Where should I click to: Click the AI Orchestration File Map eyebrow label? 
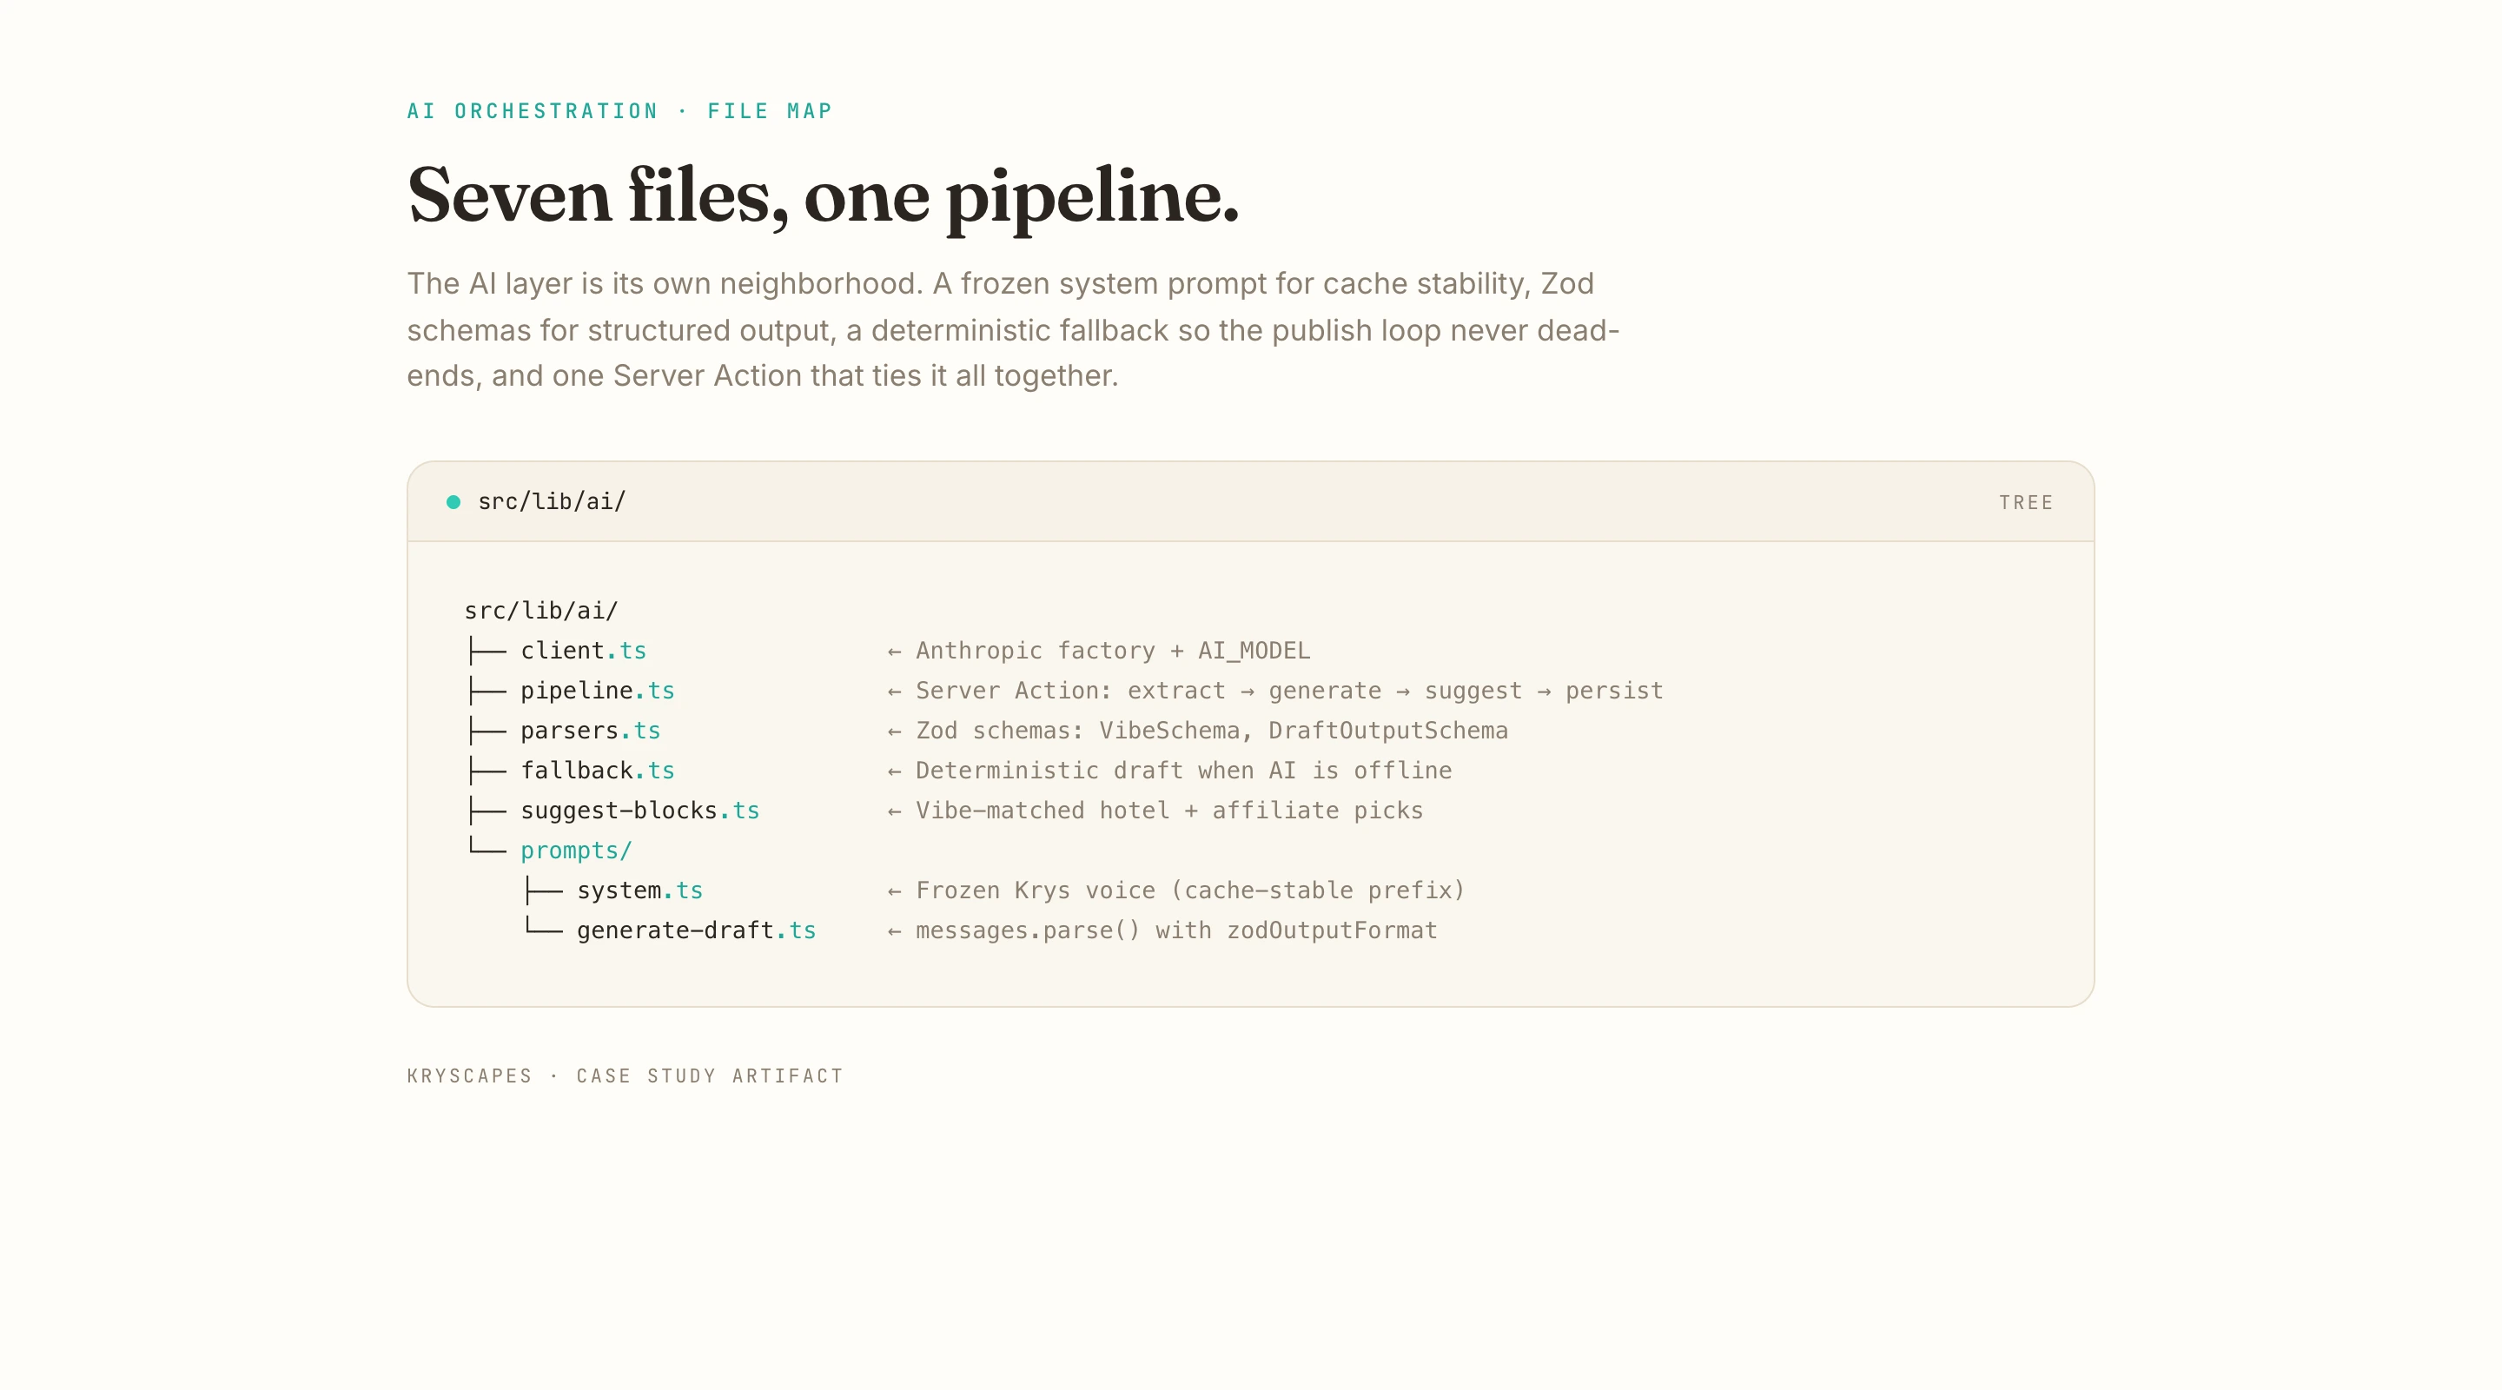pos(619,110)
